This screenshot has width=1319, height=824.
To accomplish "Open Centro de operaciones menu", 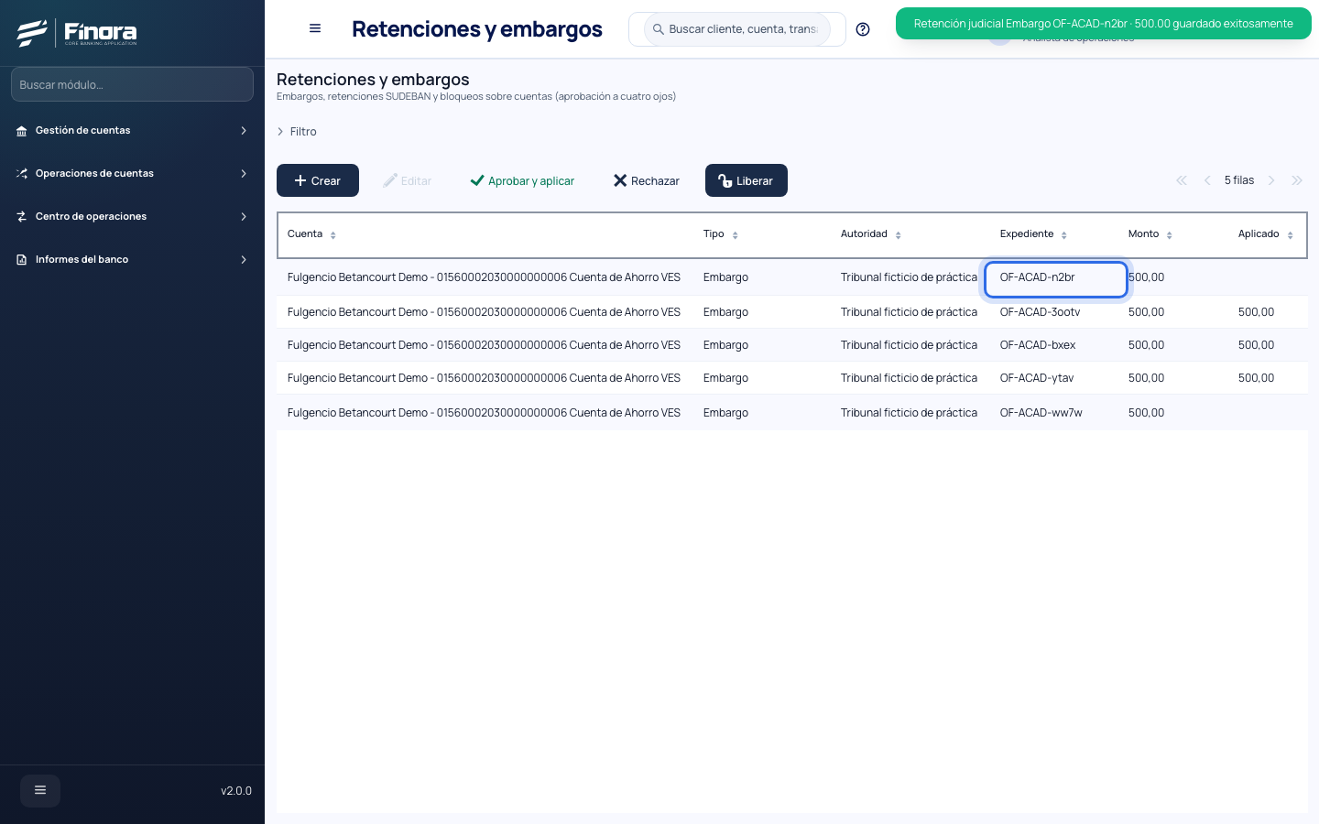I will (x=132, y=217).
